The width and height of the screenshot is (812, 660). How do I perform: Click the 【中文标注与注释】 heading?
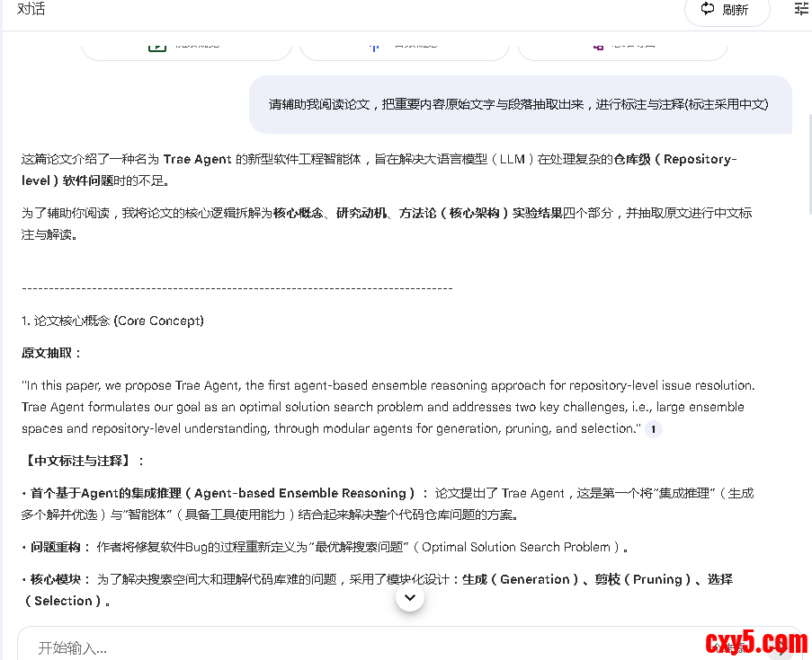(x=84, y=461)
